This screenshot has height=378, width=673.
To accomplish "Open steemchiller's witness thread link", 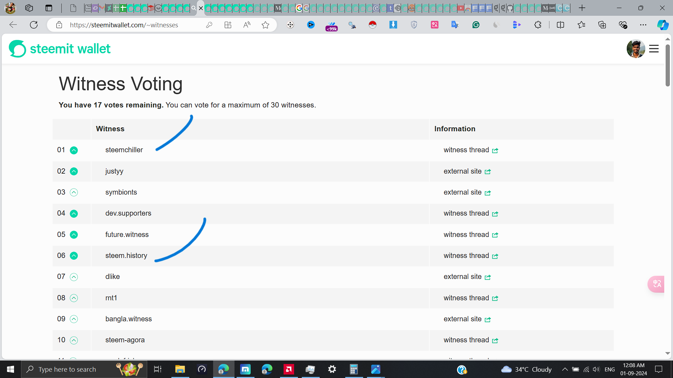I will click(x=471, y=150).
